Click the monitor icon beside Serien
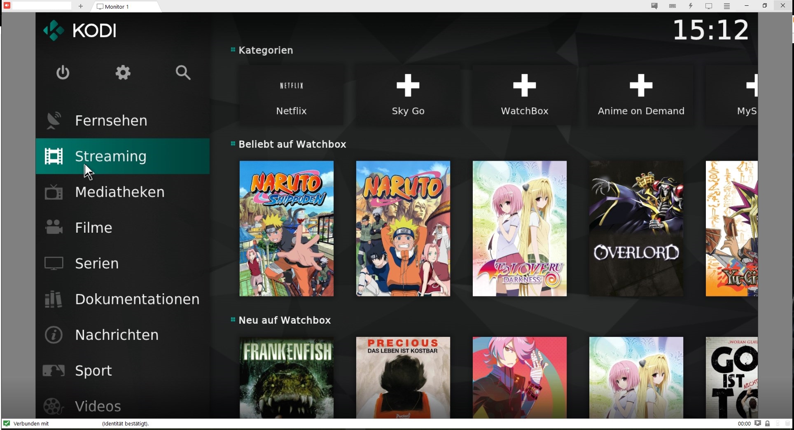This screenshot has height=430, width=794. tap(54, 263)
